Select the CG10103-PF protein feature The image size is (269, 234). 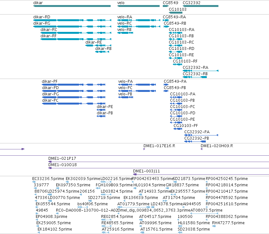[178, 129]
